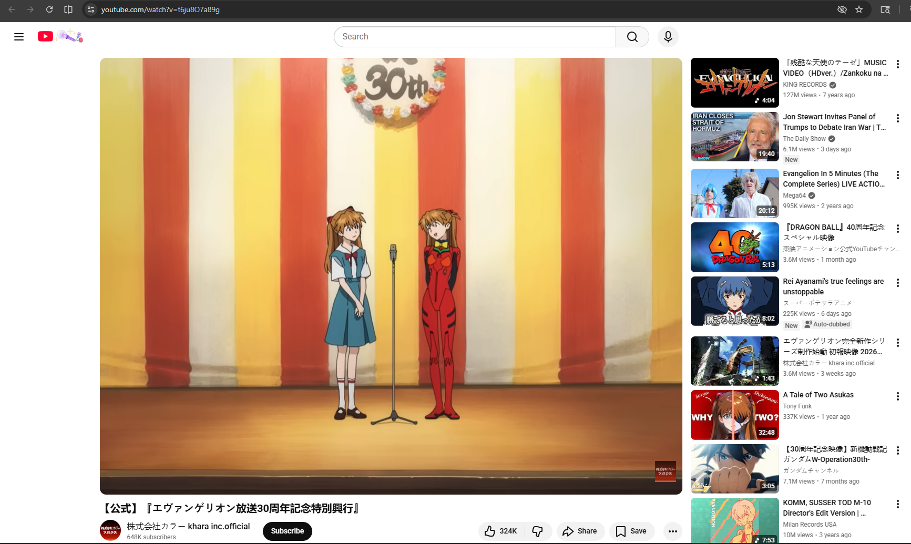Open "Rei Ayanami's true feelings are unstoppable" title
The image size is (911, 544).
(x=833, y=286)
